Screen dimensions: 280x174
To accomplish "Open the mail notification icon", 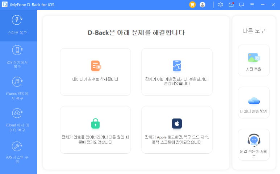I will [231, 5].
